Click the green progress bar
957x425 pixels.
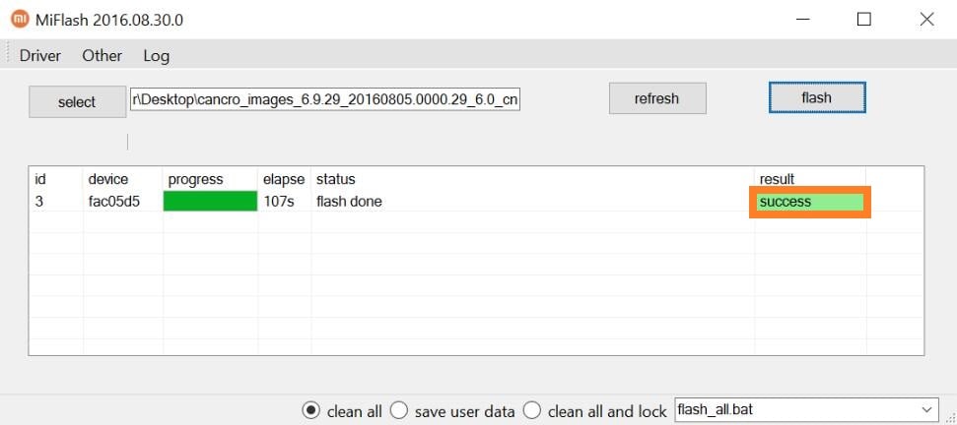(x=210, y=202)
